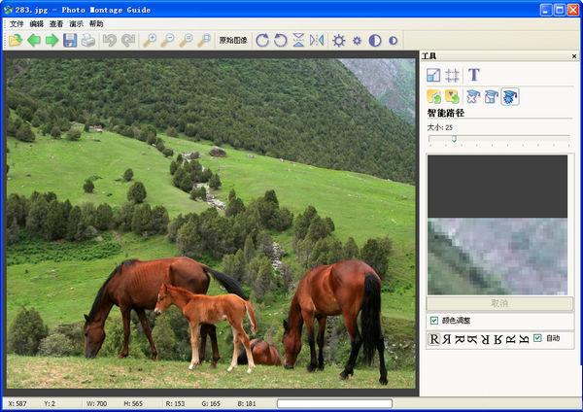Click the magnifier with equals sign
The height and width of the screenshot is (412, 583).
(x=187, y=40)
